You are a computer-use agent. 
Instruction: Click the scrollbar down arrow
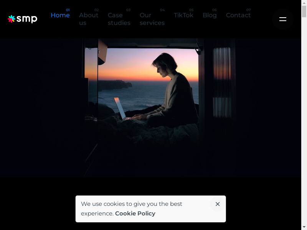pyautogui.click(x=304, y=227)
